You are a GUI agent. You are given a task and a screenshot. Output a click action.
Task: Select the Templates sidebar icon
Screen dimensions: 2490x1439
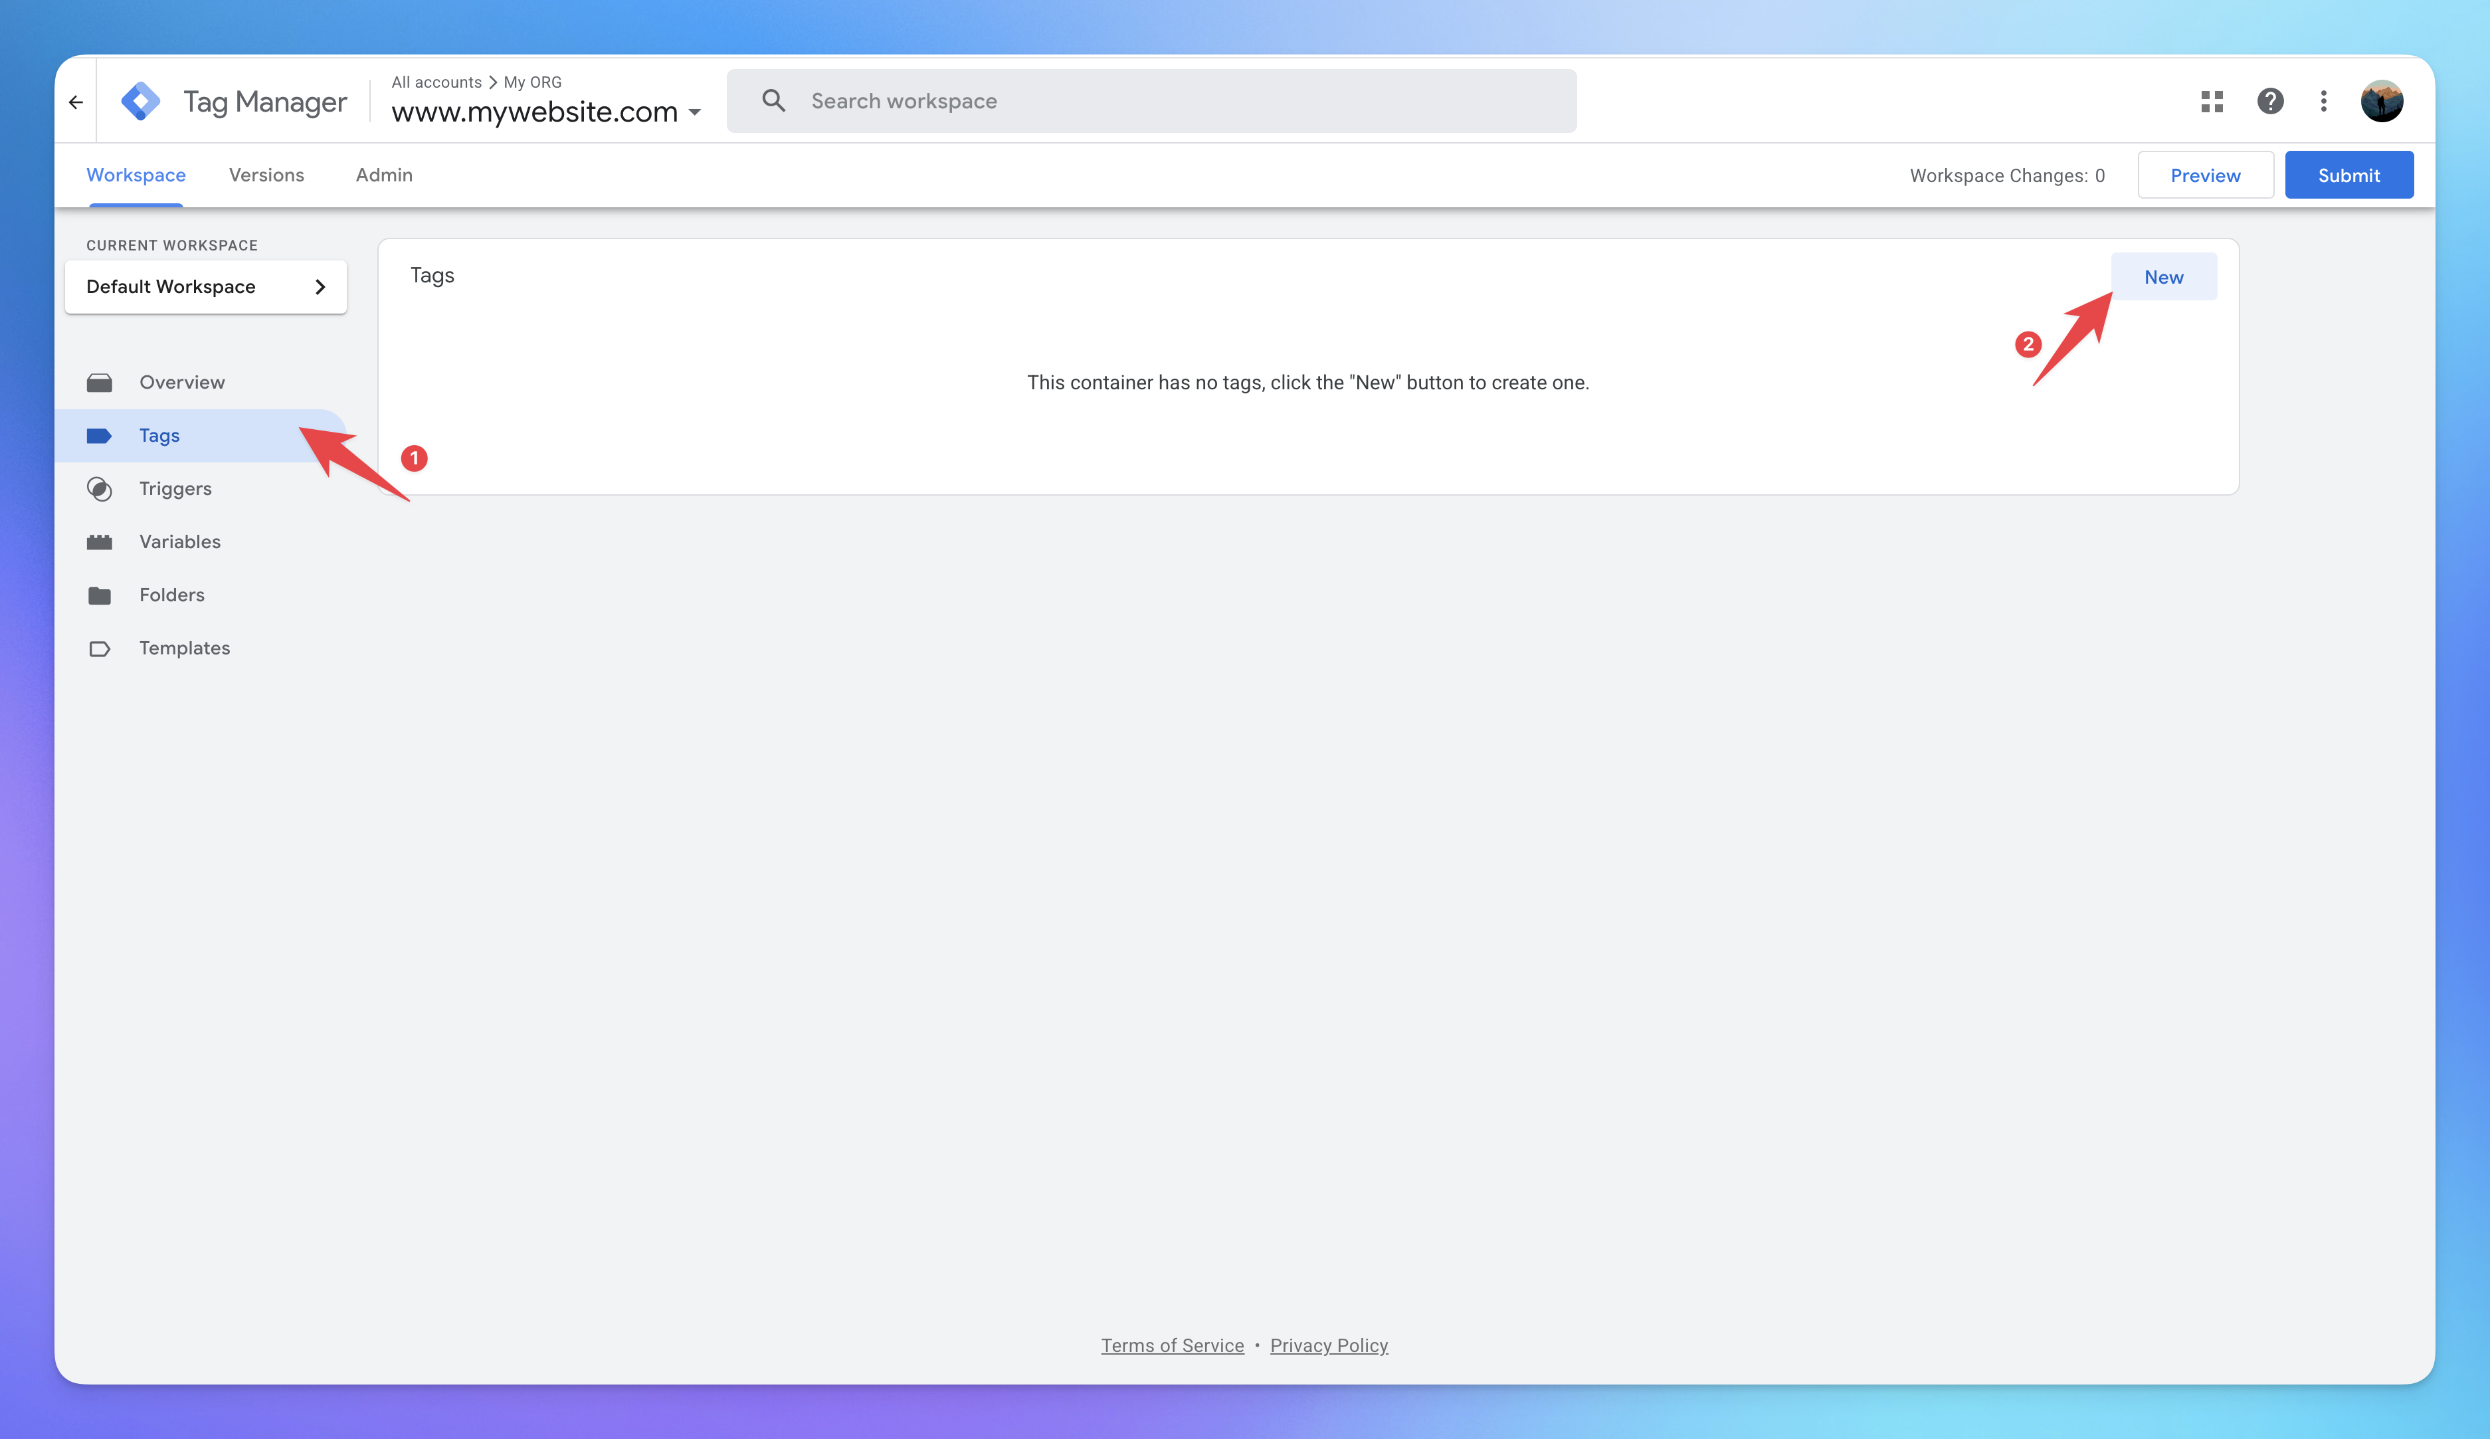tap(100, 648)
